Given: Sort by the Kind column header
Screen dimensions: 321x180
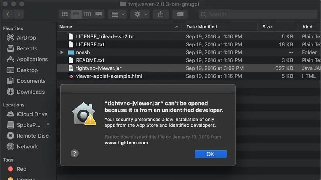Looking at the screenshot, I should [x=309, y=27].
